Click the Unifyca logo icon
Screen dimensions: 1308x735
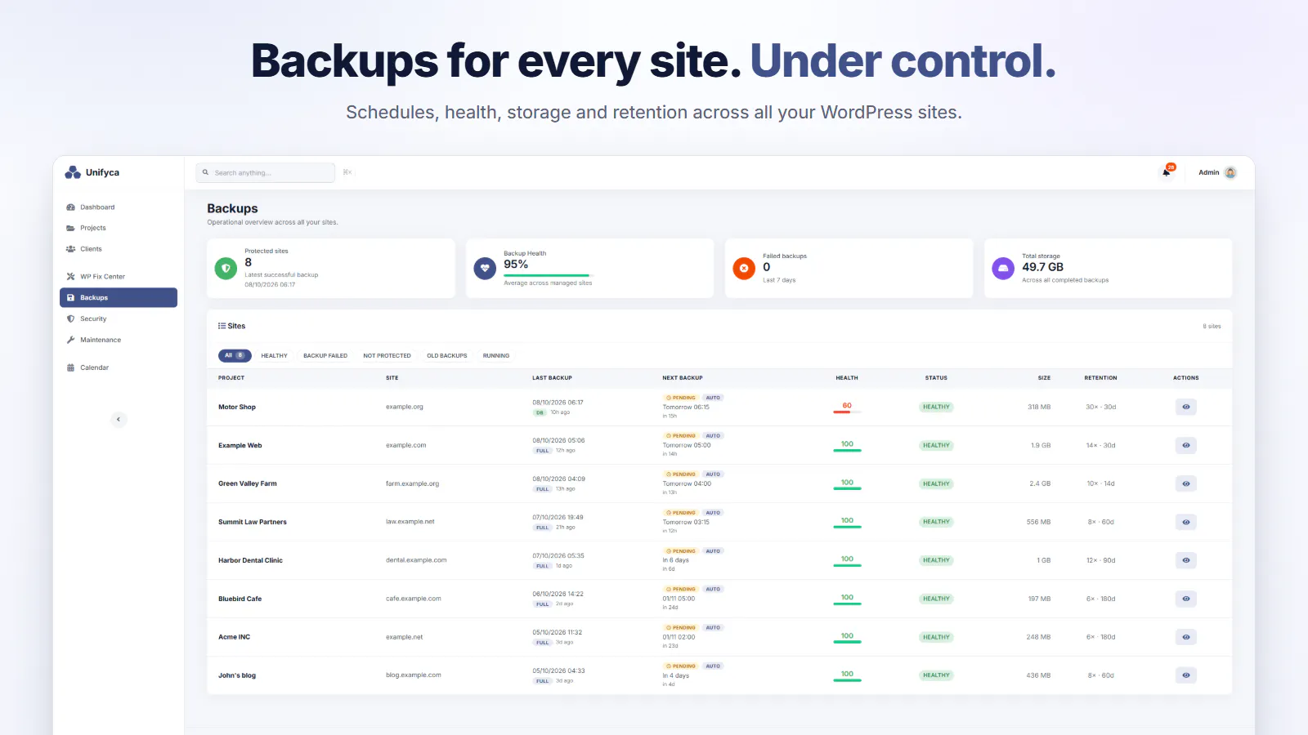tap(73, 172)
